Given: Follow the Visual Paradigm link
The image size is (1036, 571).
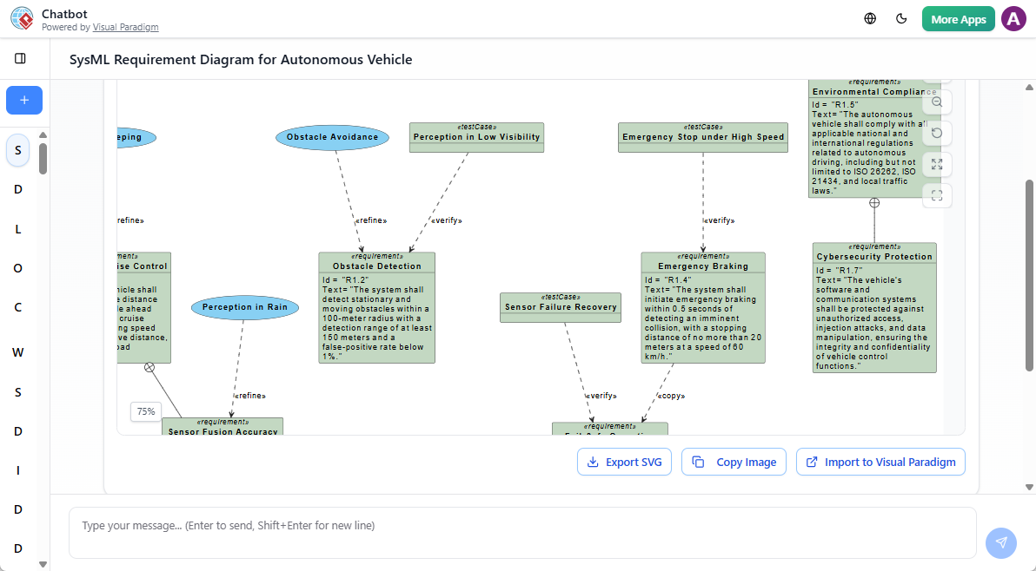Looking at the screenshot, I should click(125, 27).
